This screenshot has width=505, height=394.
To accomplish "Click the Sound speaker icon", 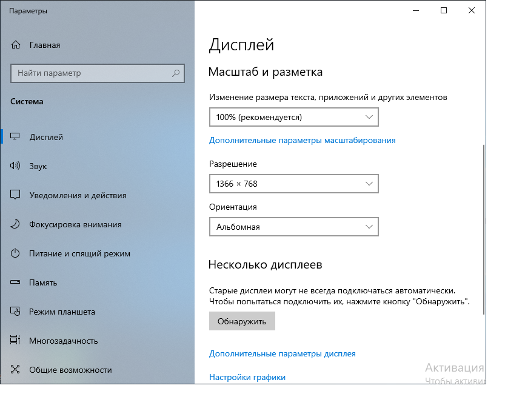I will pos(15,165).
